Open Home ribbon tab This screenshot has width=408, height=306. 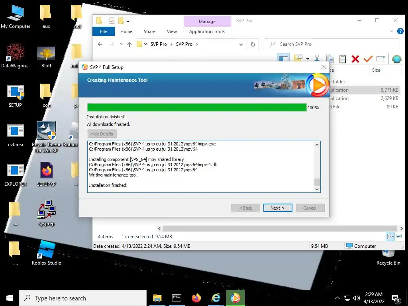pyautogui.click(x=126, y=31)
